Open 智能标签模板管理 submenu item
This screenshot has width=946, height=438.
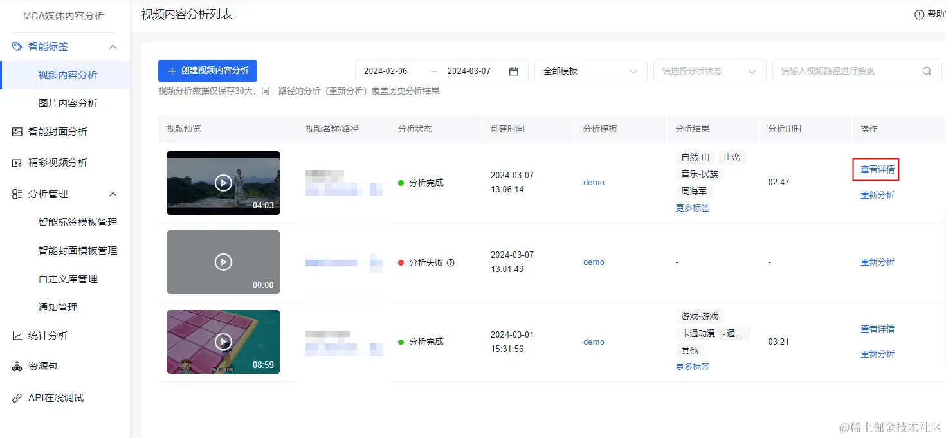click(x=78, y=223)
